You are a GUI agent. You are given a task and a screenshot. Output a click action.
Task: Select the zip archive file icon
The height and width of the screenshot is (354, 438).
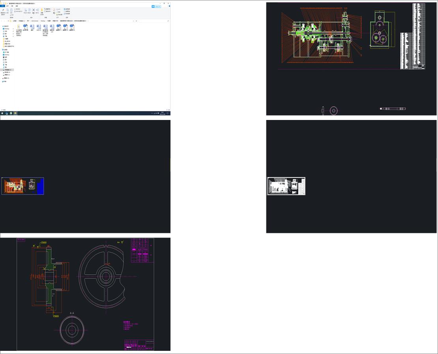[x=19, y=27]
